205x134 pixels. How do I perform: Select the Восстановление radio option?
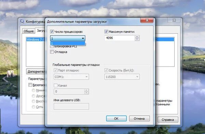tap(33, 101)
